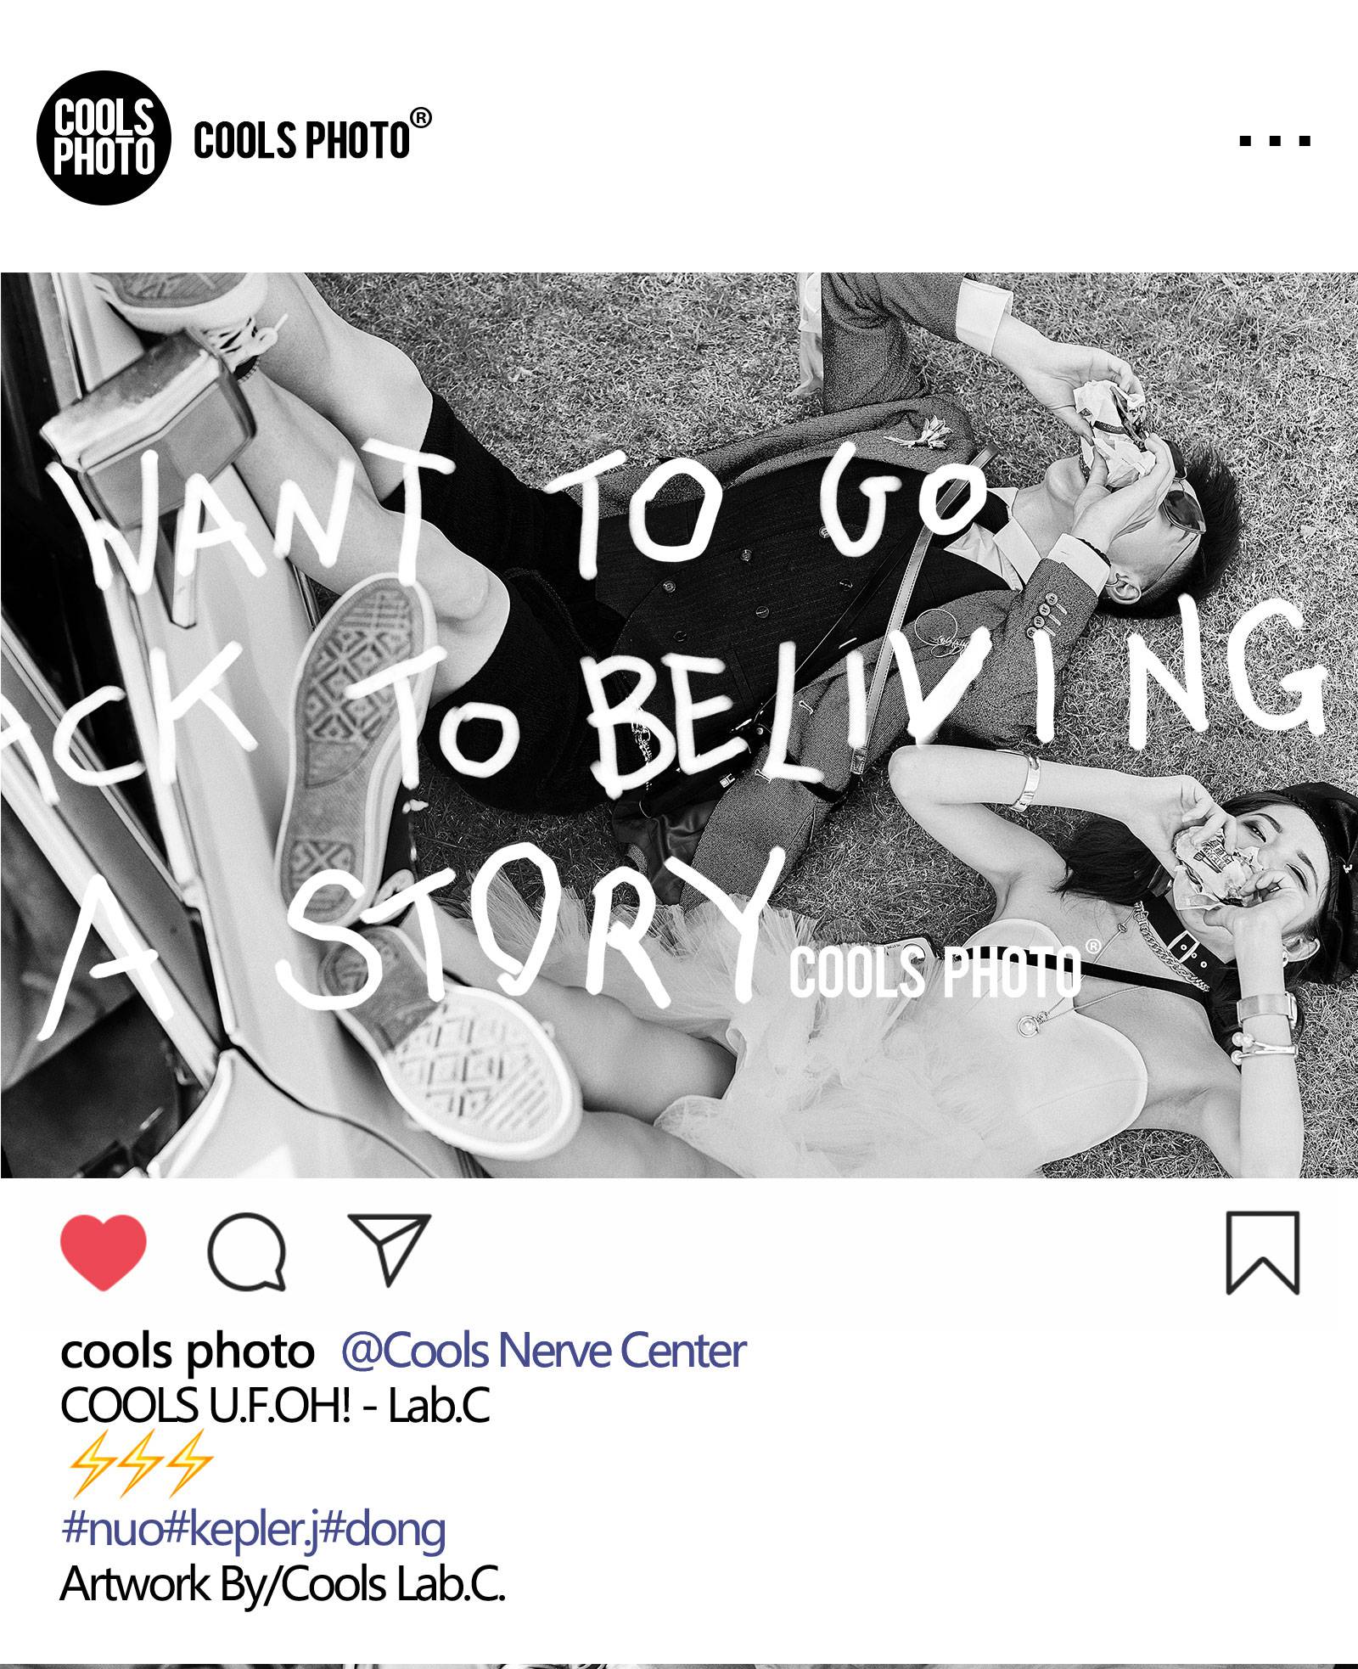1358x1669 pixels.
Task: Share post with paper plane icon
Action: [x=390, y=1249]
